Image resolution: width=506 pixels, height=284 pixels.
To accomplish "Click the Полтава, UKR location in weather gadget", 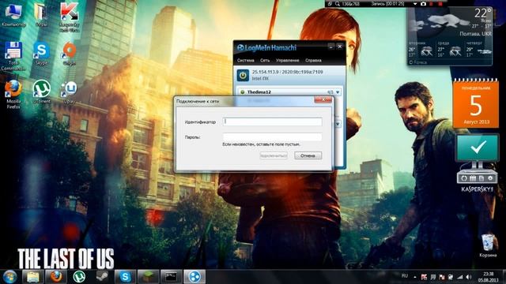I will (x=476, y=34).
